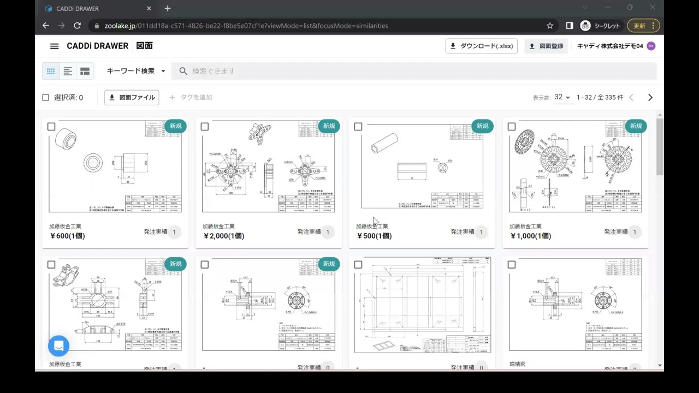
Task: Open the 表示数 32 items-per-page dropdown
Action: (x=562, y=98)
